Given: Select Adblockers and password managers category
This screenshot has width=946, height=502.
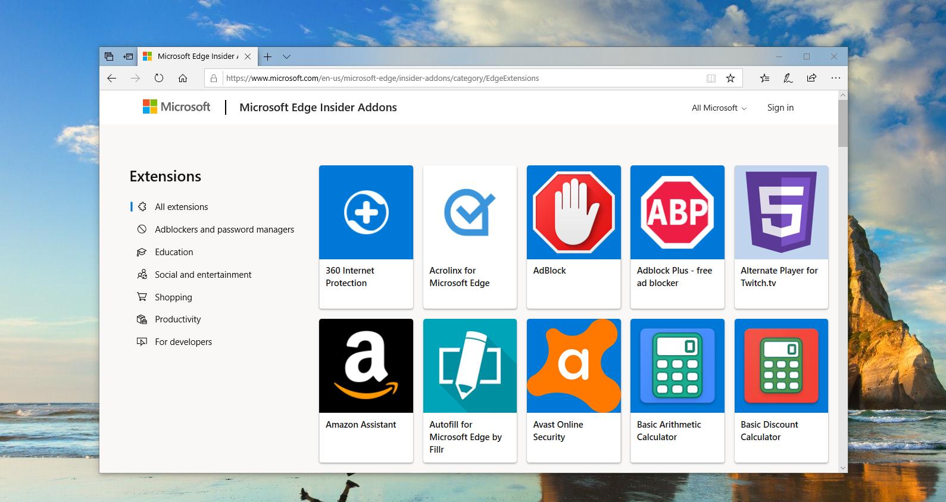Looking at the screenshot, I should pos(224,230).
